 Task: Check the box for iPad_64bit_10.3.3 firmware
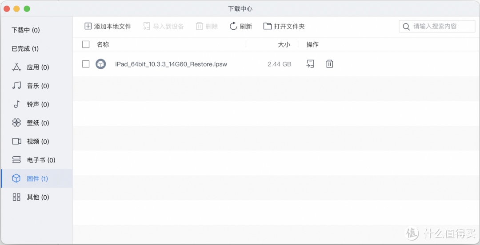click(86, 64)
